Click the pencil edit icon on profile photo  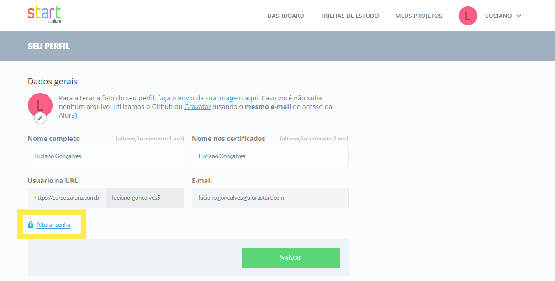40,118
